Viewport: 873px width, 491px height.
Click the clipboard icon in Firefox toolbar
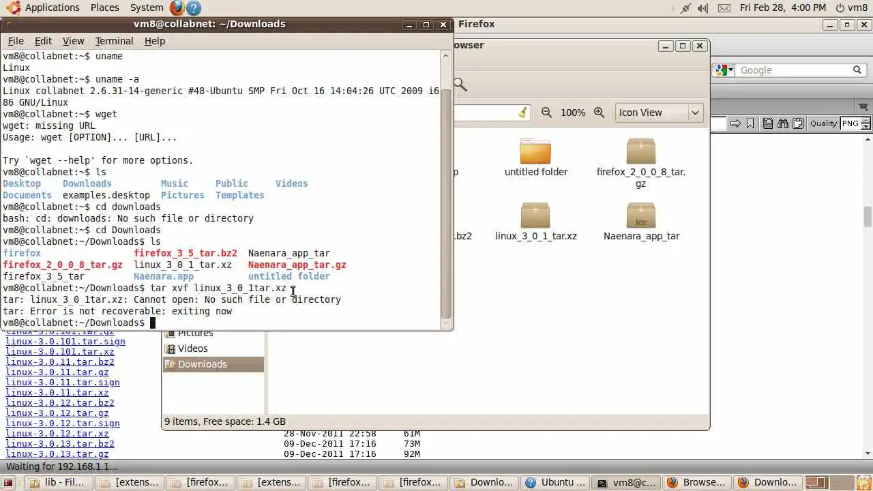point(798,123)
